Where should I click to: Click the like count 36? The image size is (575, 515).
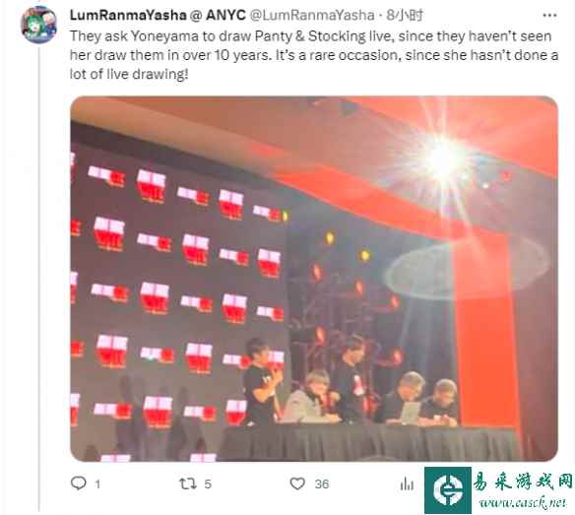[322, 483]
